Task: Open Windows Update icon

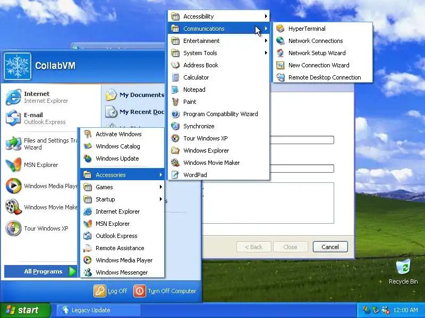Action: (x=88, y=158)
